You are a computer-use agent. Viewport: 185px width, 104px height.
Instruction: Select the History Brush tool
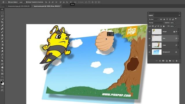[2, 38]
